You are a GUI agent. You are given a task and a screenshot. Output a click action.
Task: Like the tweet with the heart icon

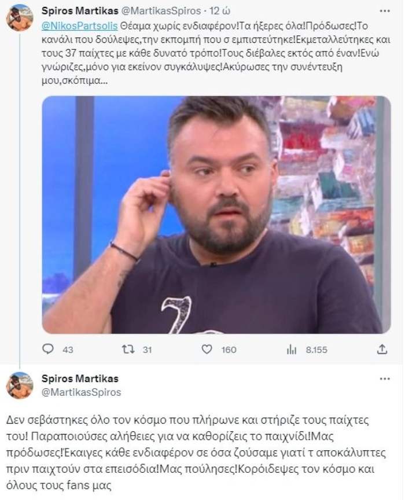tap(207, 350)
